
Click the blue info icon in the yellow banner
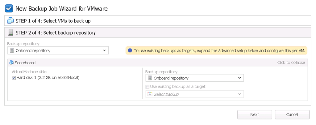[x=130, y=50]
